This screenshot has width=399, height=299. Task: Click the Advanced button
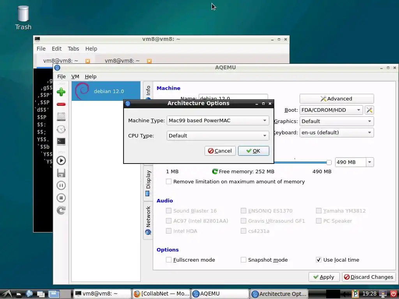pos(337,98)
